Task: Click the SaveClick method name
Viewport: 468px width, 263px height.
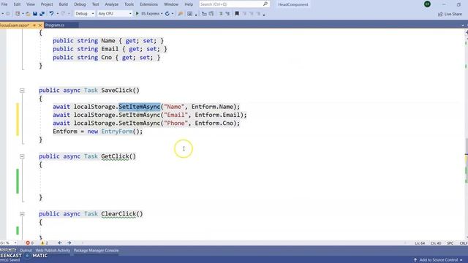Action: pyautogui.click(x=117, y=91)
